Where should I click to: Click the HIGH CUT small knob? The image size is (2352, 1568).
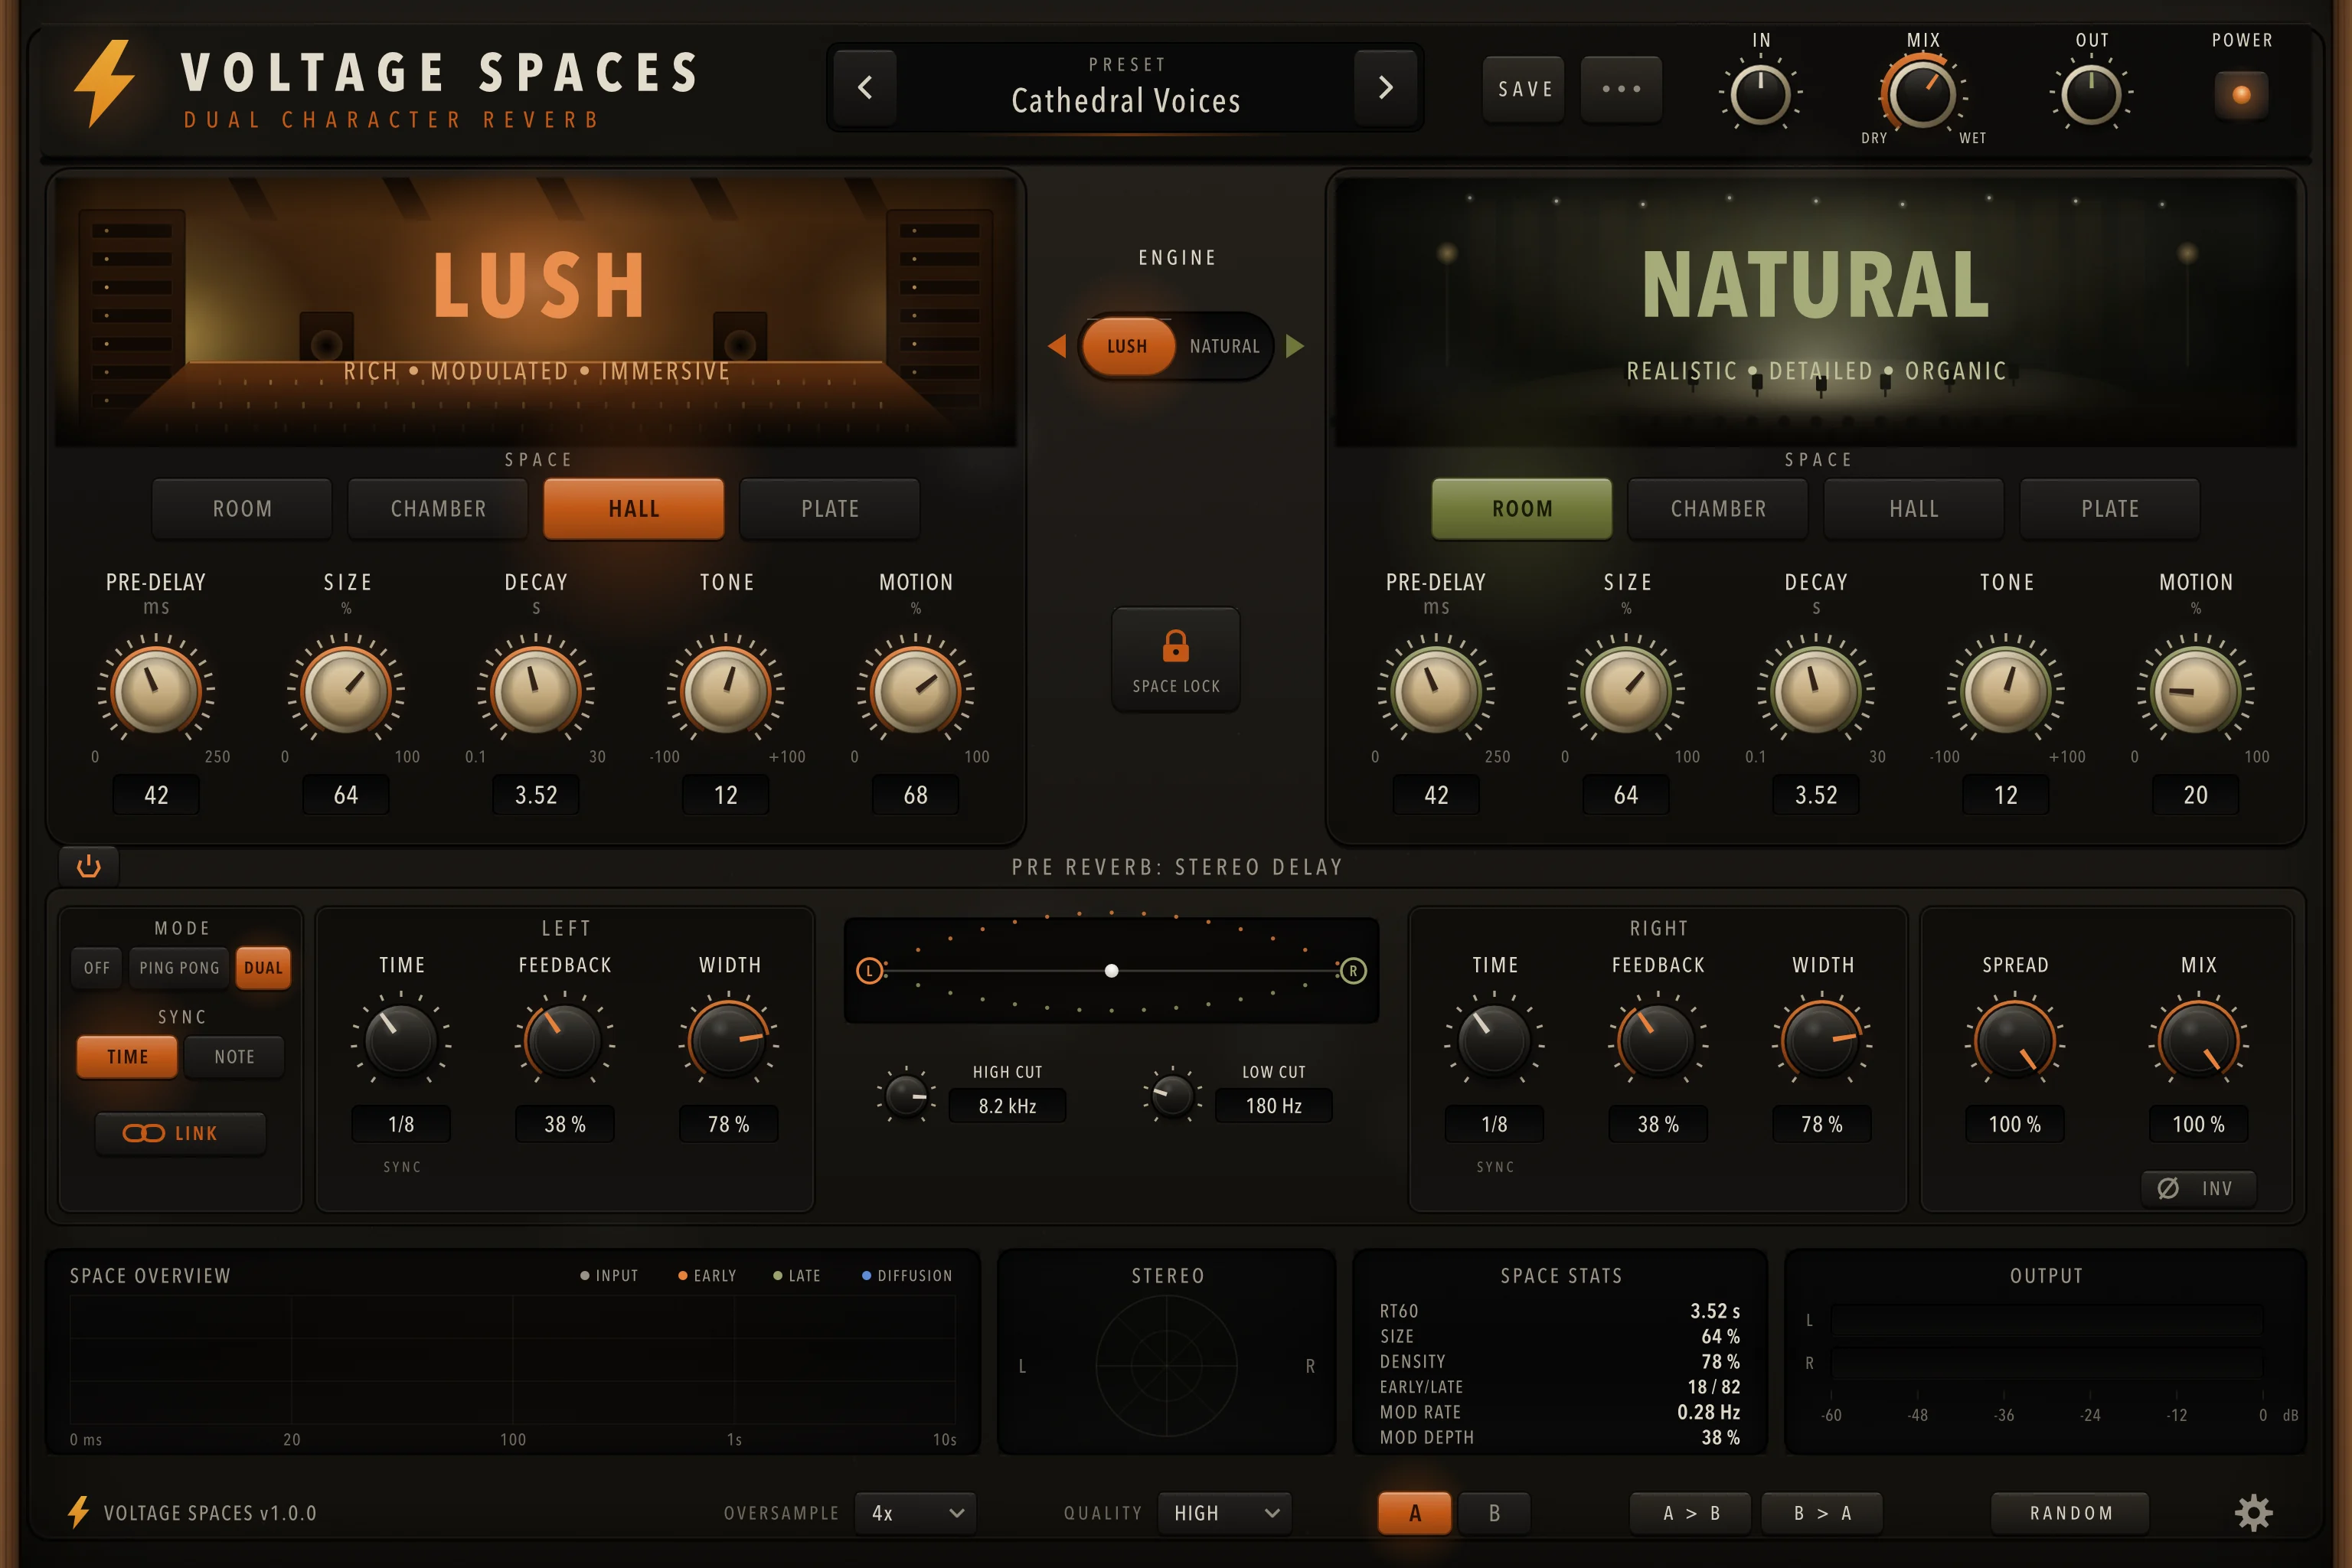[x=907, y=1097]
